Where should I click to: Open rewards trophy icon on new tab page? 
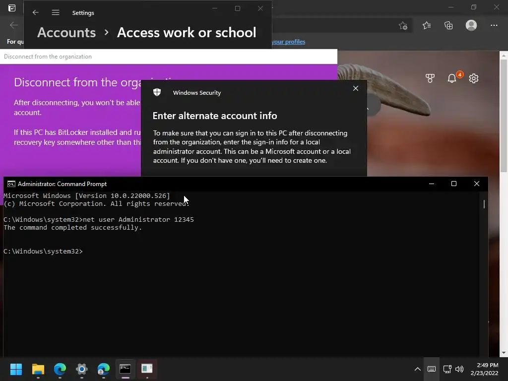pos(430,78)
